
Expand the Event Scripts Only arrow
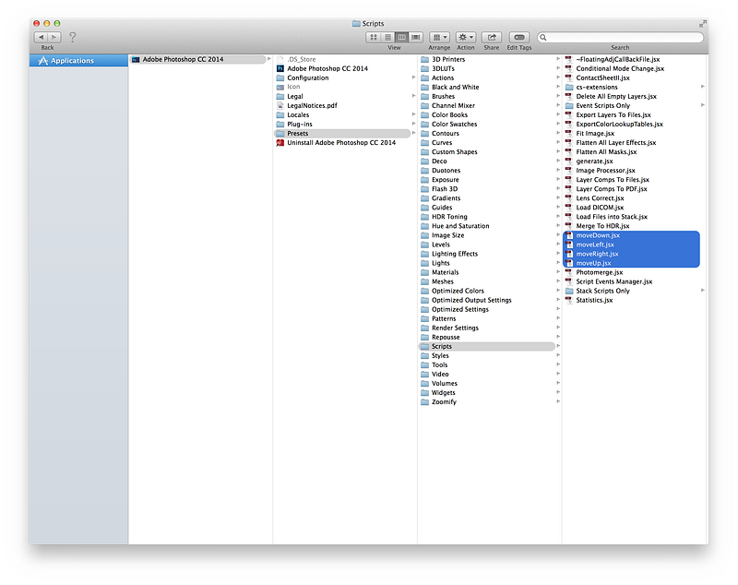(x=703, y=105)
